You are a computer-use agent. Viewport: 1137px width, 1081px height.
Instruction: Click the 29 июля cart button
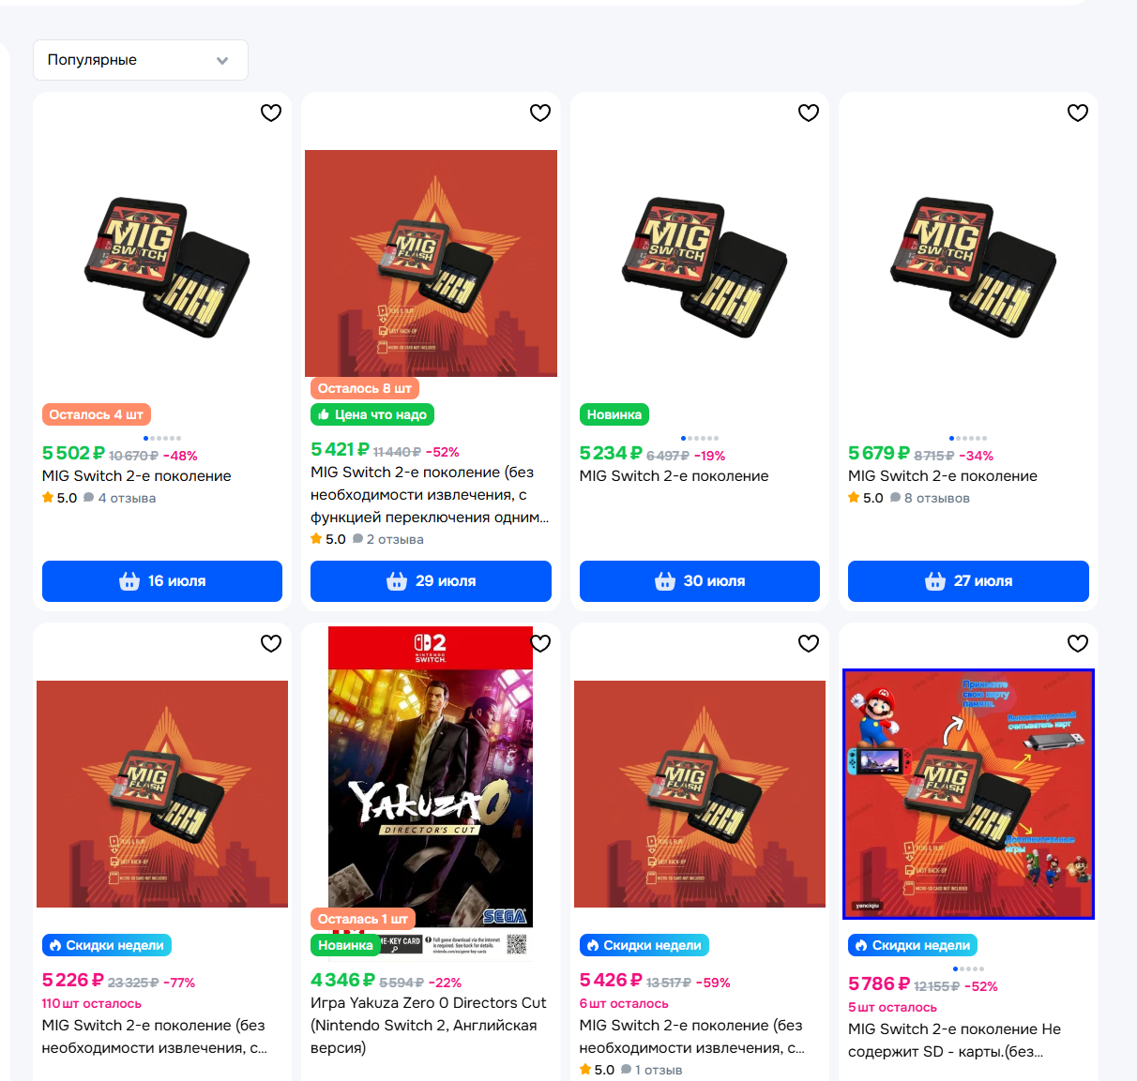(431, 581)
